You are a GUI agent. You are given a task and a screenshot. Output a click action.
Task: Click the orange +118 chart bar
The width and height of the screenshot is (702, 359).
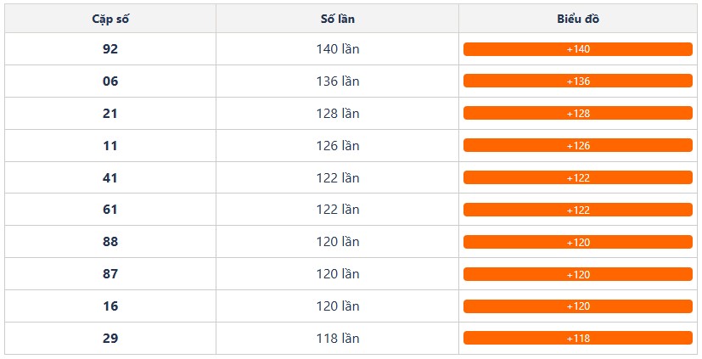coord(577,339)
